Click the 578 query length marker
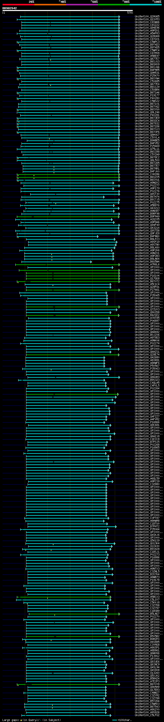This screenshot has width=164, height=722. (129, 13)
